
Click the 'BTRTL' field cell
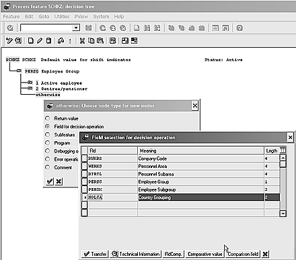tap(112, 174)
